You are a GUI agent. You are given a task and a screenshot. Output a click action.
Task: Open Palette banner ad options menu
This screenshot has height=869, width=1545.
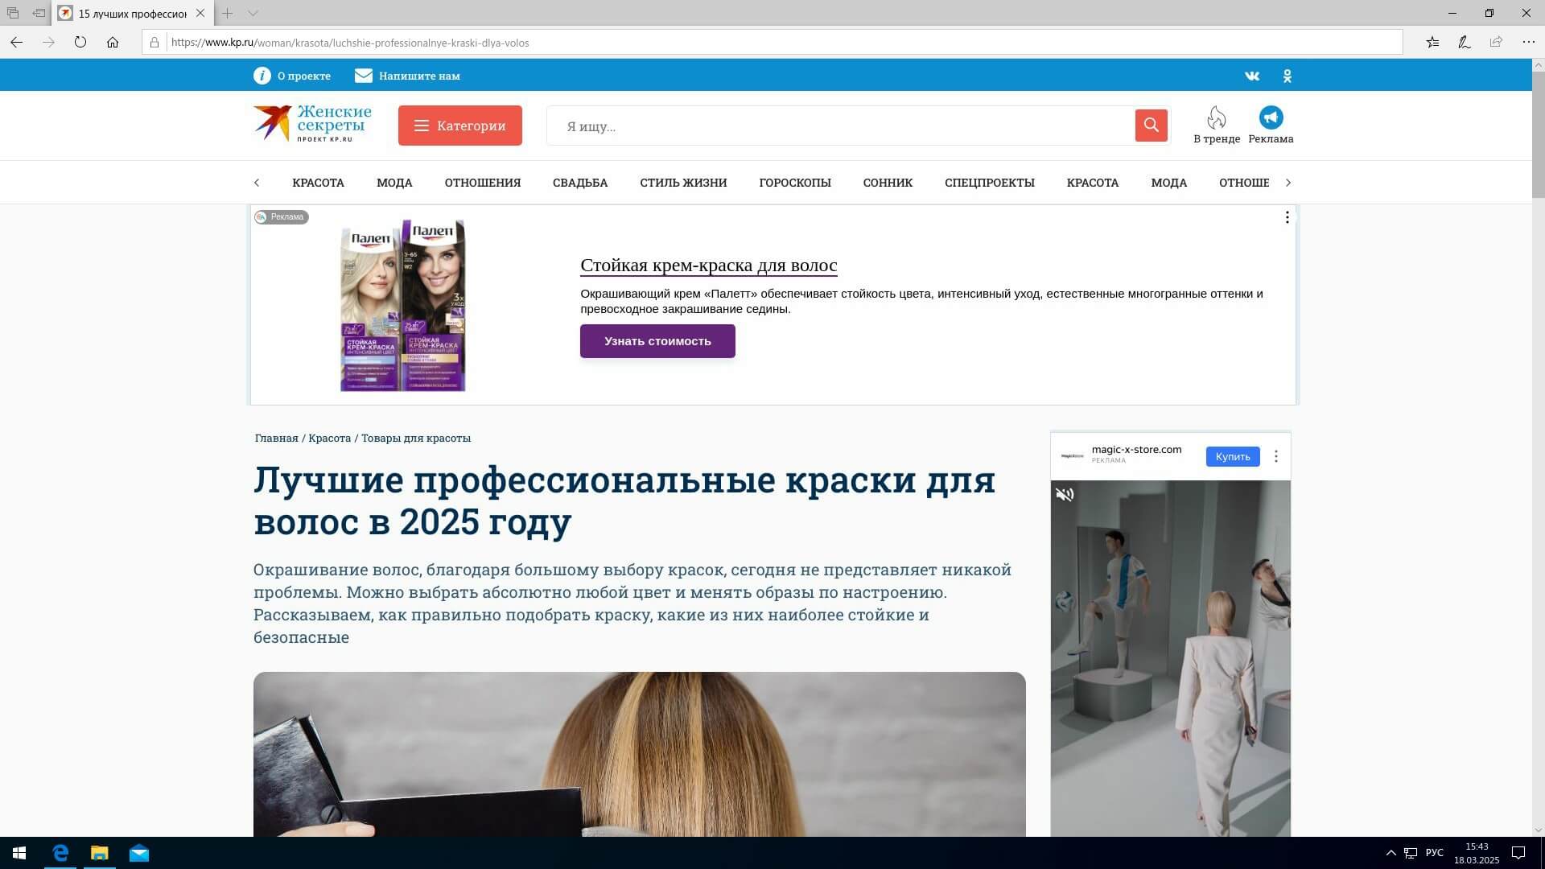click(x=1287, y=217)
